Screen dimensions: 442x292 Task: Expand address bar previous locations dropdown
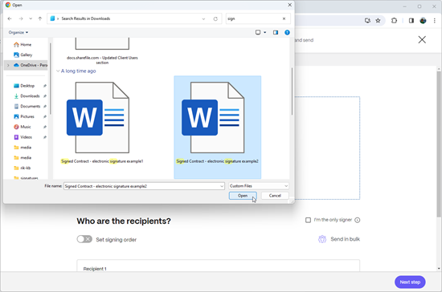pos(203,18)
